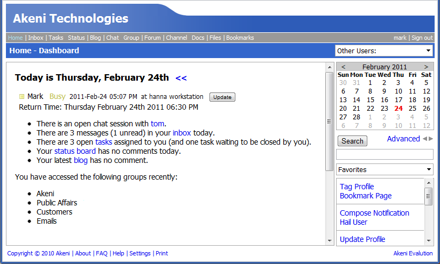This screenshot has width=440, height=264.
Task: Click Hail User link
Action: (x=354, y=222)
